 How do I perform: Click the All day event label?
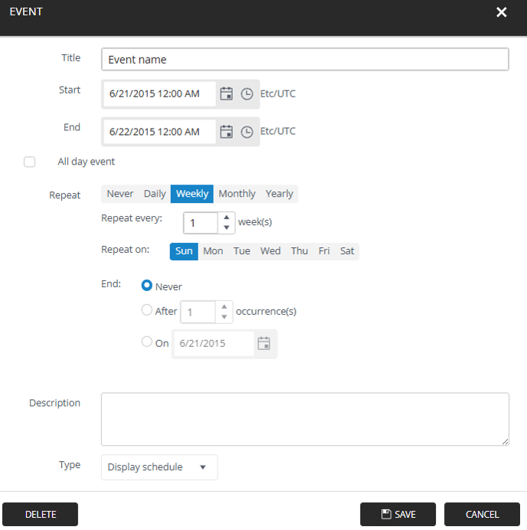click(x=87, y=162)
